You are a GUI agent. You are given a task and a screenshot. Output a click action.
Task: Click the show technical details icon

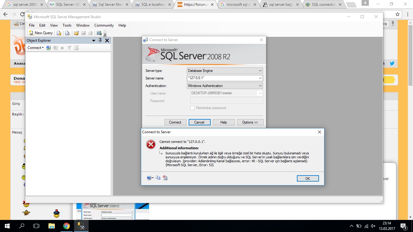tap(165, 178)
